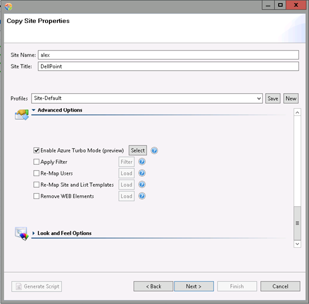The height and width of the screenshot is (304, 309).
Task: Click the scrollbar down arrow
Action: click(297, 244)
